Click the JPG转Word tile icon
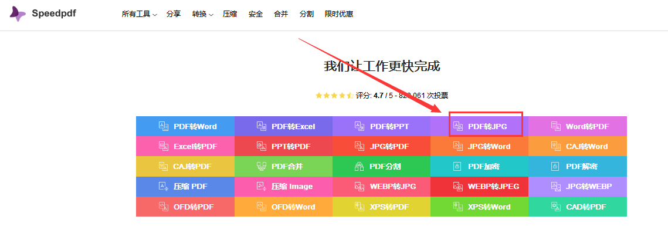 click(457, 146)
